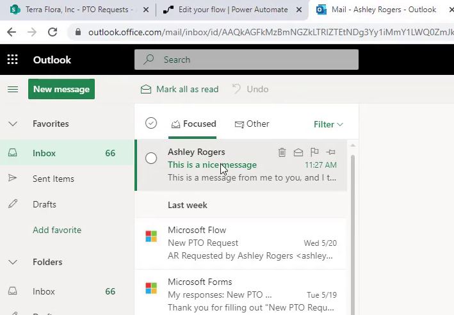
Task: Click the Microsoft Flow sender logo
Action: point(151,236)
